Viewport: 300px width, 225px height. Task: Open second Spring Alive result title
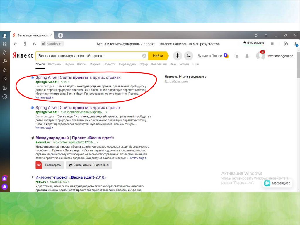[x=78, y=108]
